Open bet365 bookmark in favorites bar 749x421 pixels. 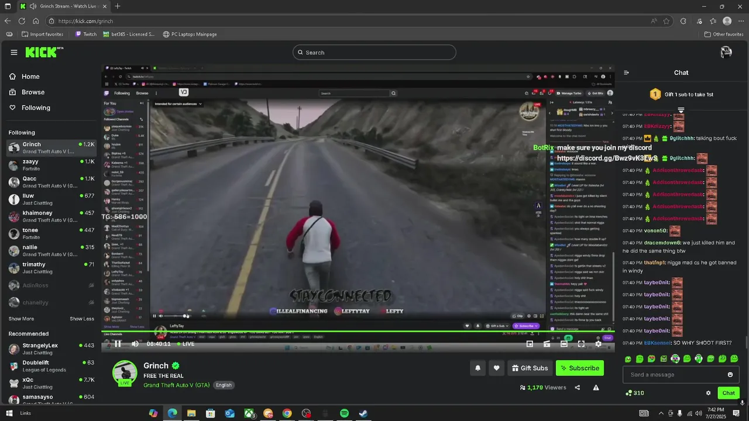tap(129, 34)
